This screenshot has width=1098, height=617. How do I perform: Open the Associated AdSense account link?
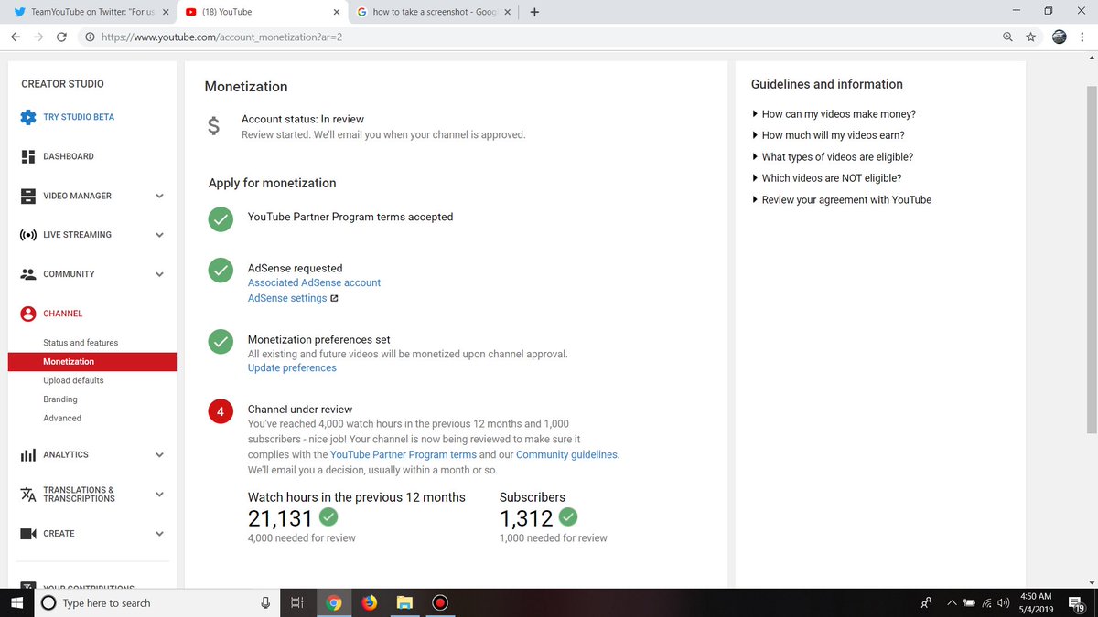pos(314,283)
